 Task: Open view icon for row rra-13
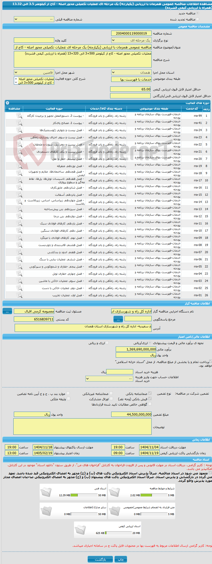(x=19, y=209)
